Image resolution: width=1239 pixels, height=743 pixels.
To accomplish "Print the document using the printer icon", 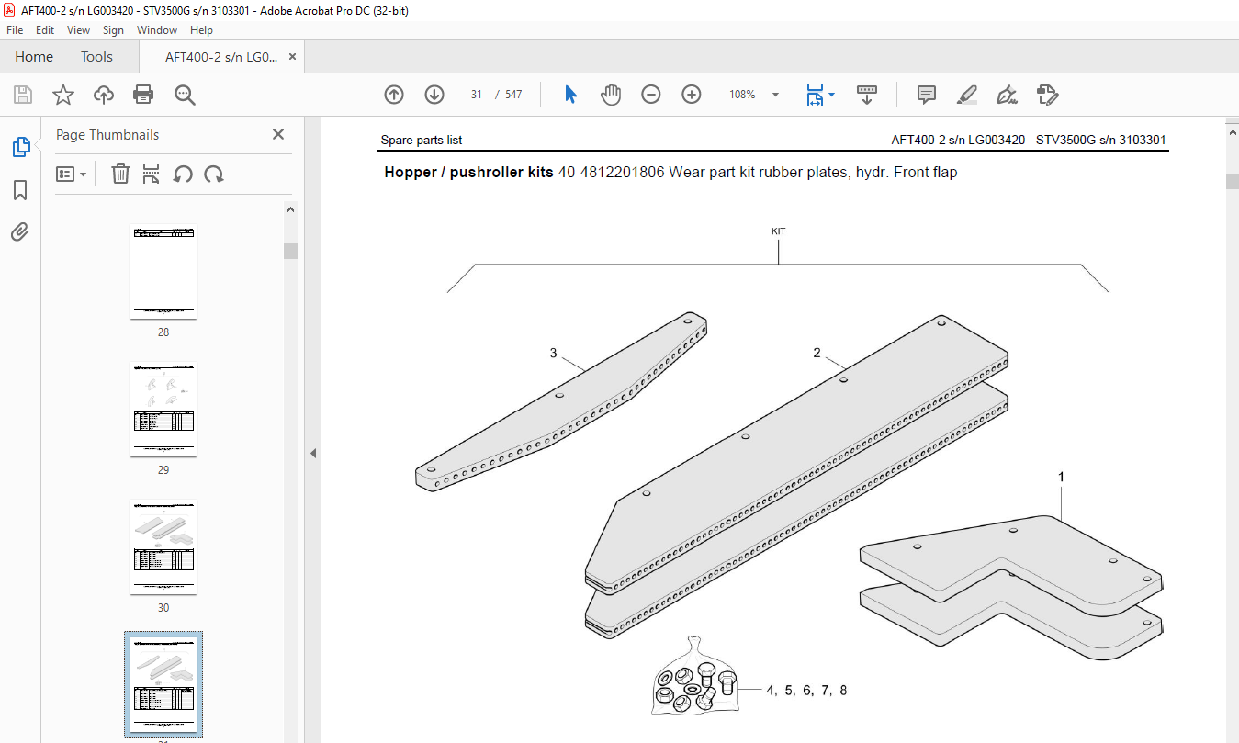I will coord(143,95).
